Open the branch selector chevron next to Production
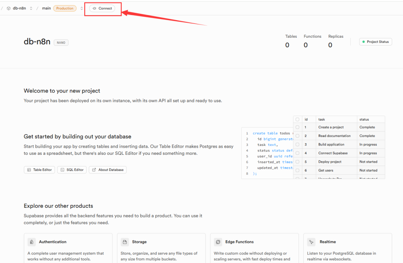 82,8
